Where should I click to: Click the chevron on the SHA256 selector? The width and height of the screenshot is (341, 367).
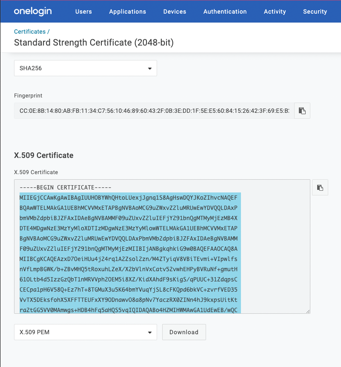(x=149, y=68)
